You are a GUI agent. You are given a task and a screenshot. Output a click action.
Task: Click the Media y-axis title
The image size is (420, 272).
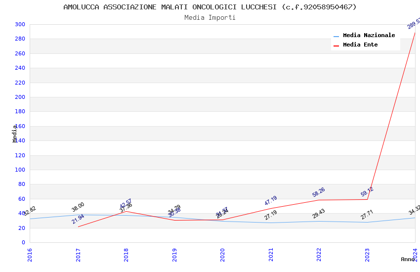(x=14, y=134)
